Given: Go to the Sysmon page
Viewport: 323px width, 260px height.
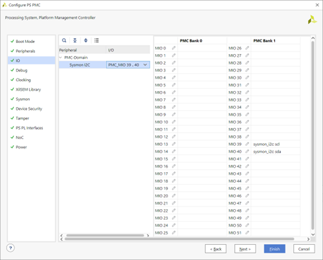Looking at the screenshot, I should click(22, 99).
